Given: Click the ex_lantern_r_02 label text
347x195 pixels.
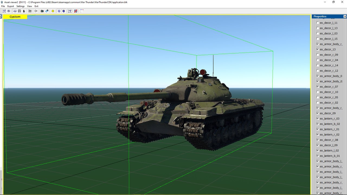Looking at the screenshot, I should point(330,135).
